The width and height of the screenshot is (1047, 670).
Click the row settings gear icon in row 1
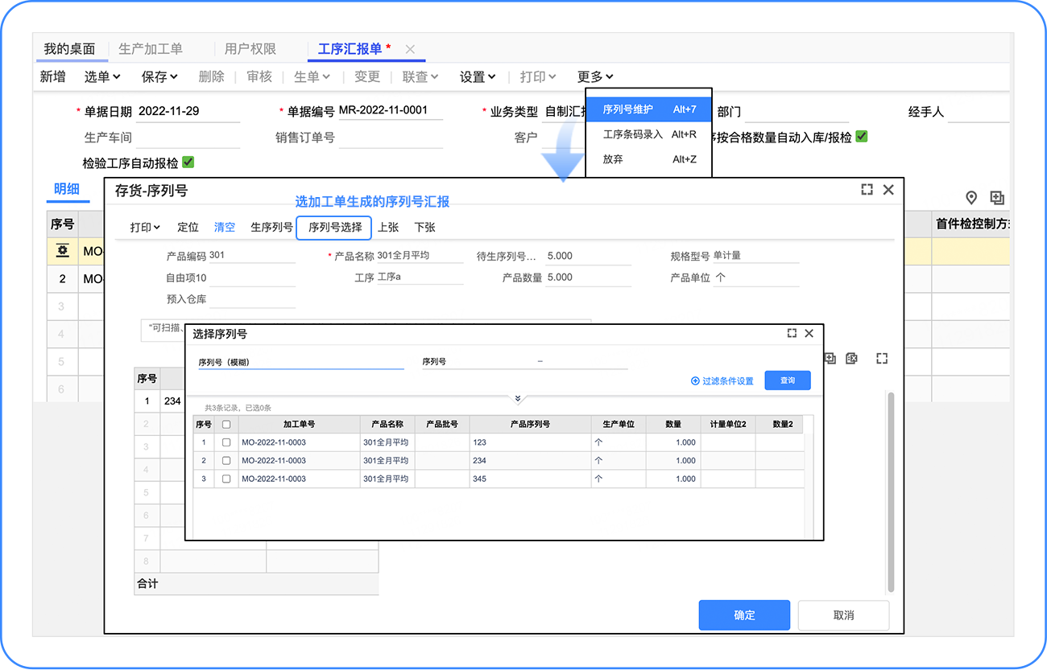62,252
